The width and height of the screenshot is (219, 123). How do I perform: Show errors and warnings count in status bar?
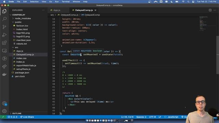coord(13,117)
